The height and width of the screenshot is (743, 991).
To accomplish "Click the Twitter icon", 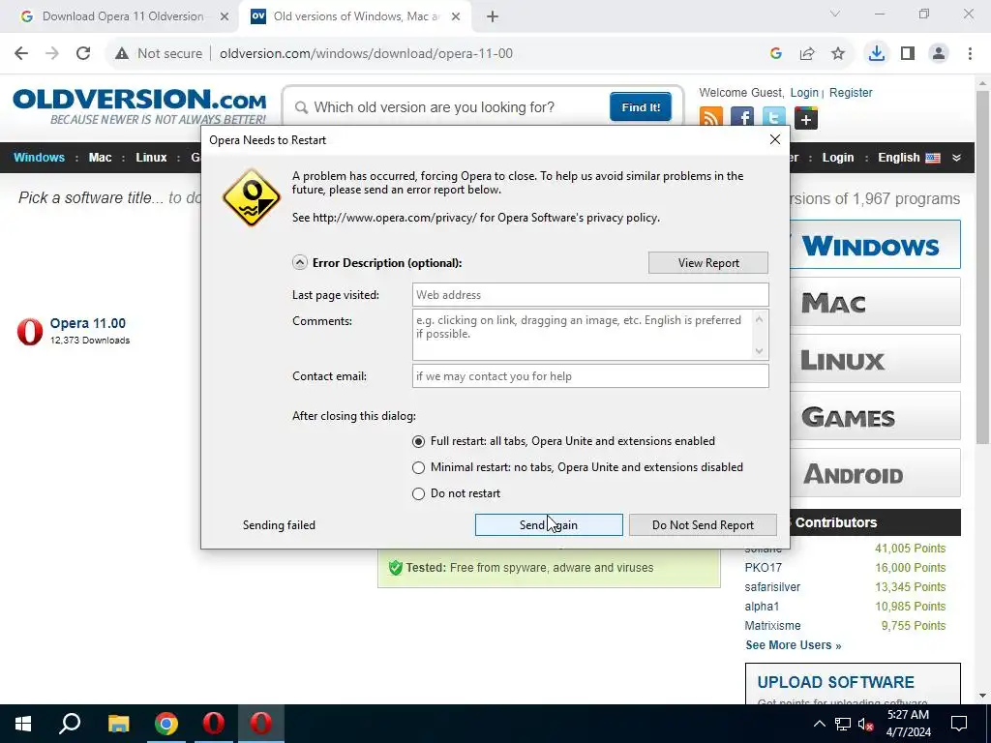I will click(x=773, y=118).
